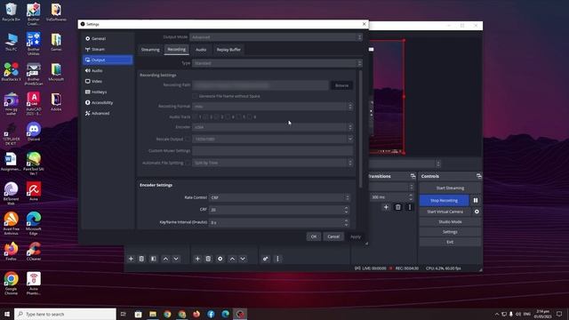Click Studio Mode in OBS Controls
Viewport: 569px width, 320px height.
(450, 221)
